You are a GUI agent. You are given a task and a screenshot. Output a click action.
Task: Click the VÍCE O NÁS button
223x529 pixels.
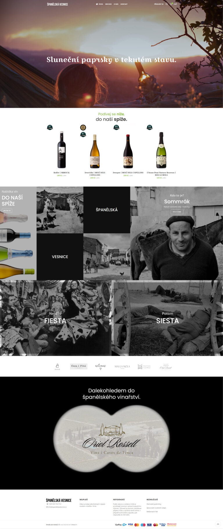pyautogui.click(x=177, y=212)
